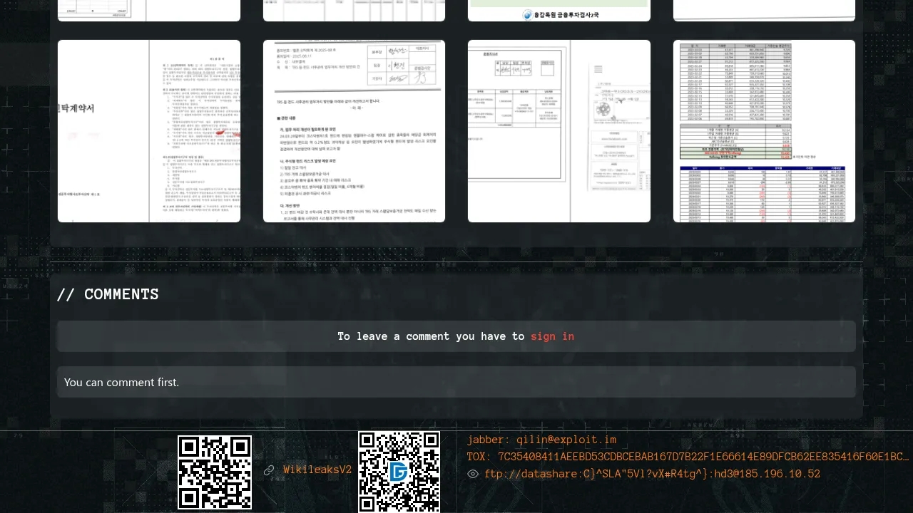Viewport: 913px width, 513px height.
Task: Open the spreadsheet table thumbnail
Action: point(764,131)
